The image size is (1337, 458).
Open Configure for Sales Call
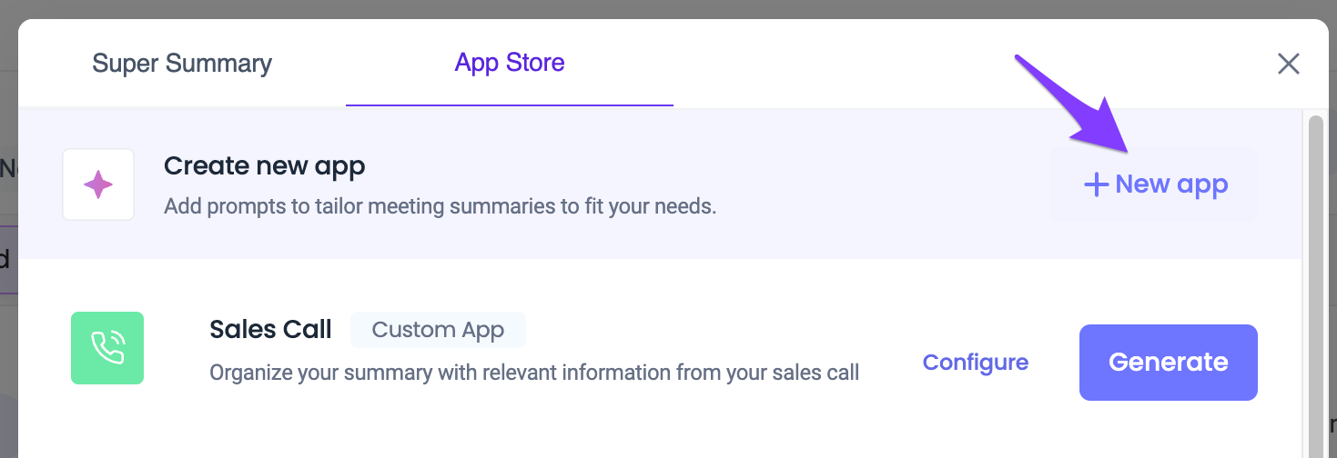(x=976, y=363)
